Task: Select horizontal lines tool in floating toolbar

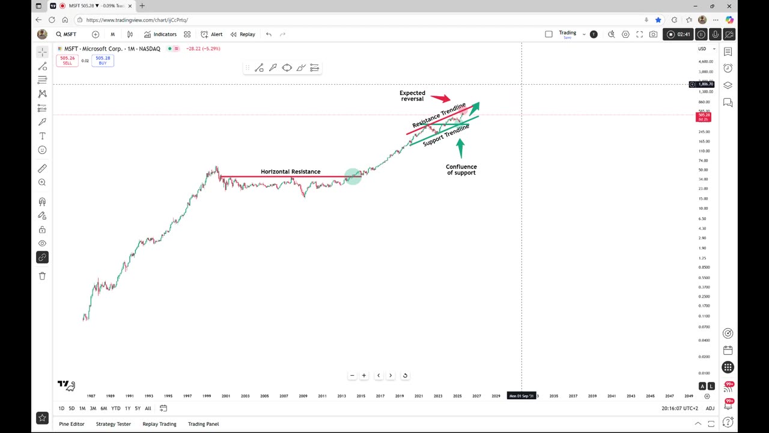Action: click(x=314, y=68)
